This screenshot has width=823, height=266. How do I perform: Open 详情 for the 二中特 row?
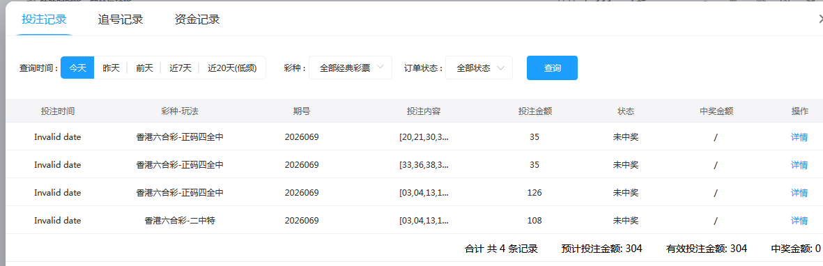coord(799,220)
